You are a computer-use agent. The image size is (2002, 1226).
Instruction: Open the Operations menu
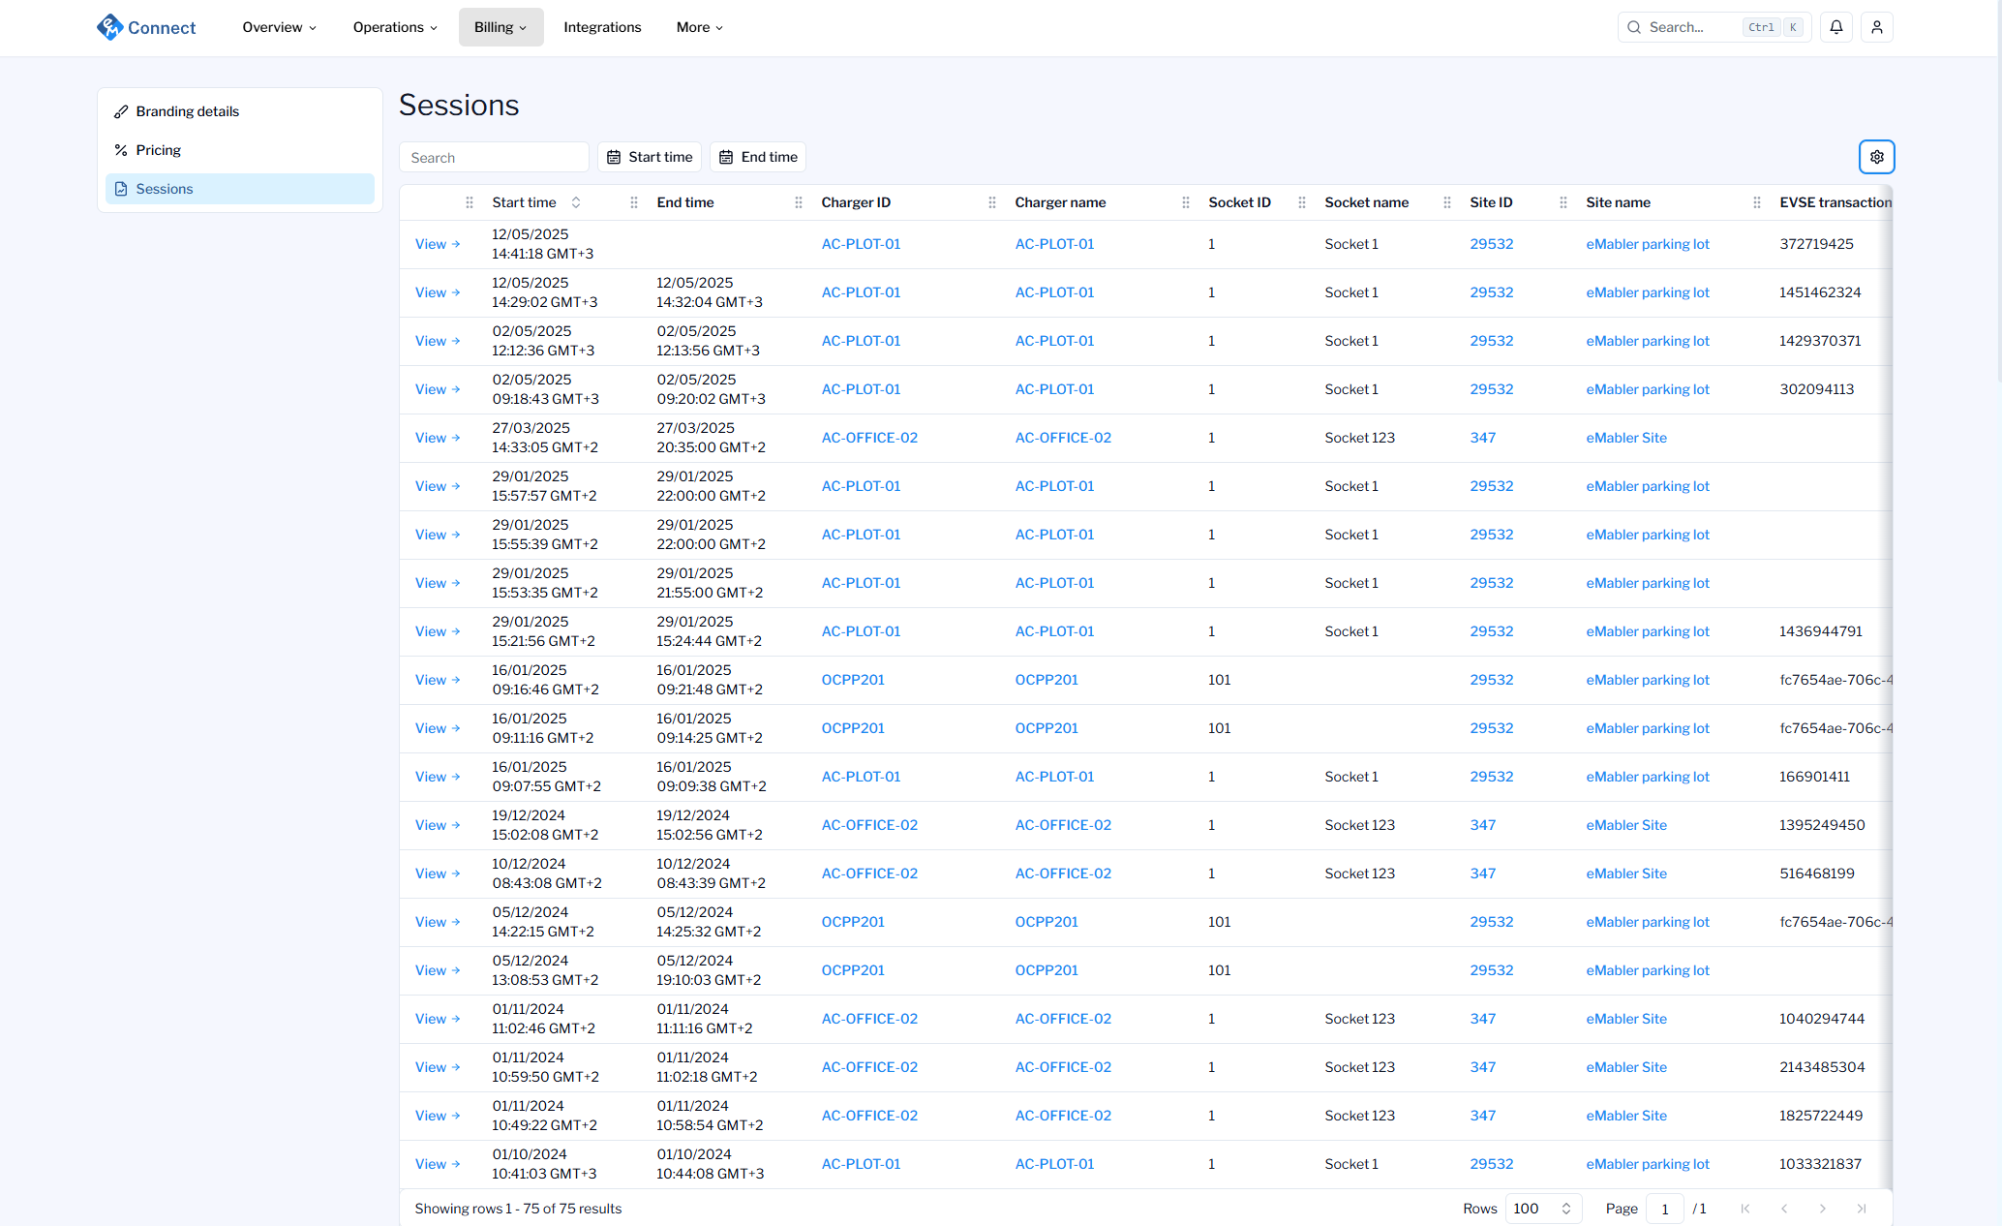tap(394, 26)
